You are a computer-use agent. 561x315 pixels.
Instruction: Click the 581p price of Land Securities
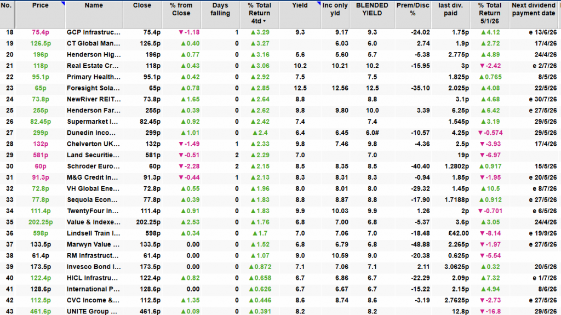click(x=40, y=155)
